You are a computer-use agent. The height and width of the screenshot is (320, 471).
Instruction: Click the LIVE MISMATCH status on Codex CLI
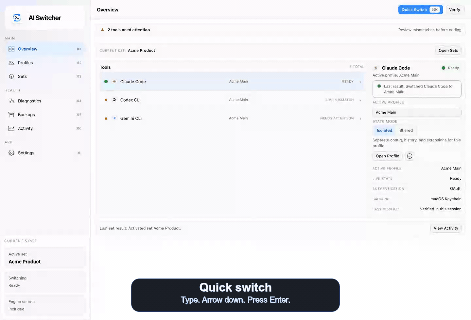(x=340, y=100)
